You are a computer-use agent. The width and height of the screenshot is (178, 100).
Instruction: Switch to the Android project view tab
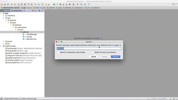[x=5, y=11]
